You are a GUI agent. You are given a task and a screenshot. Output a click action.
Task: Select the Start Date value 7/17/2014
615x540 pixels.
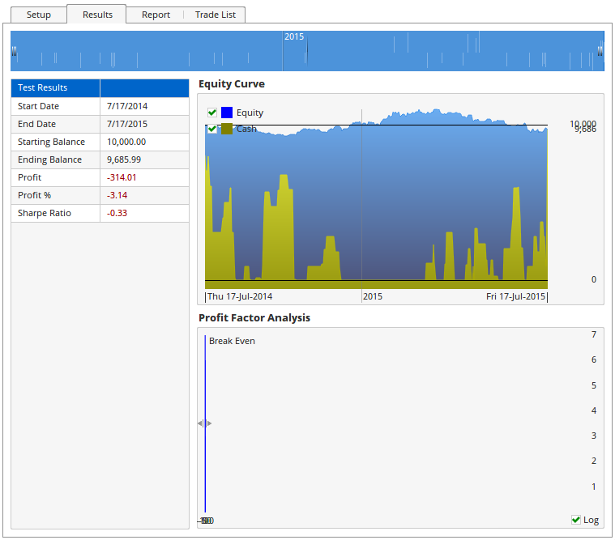point(127,106)
